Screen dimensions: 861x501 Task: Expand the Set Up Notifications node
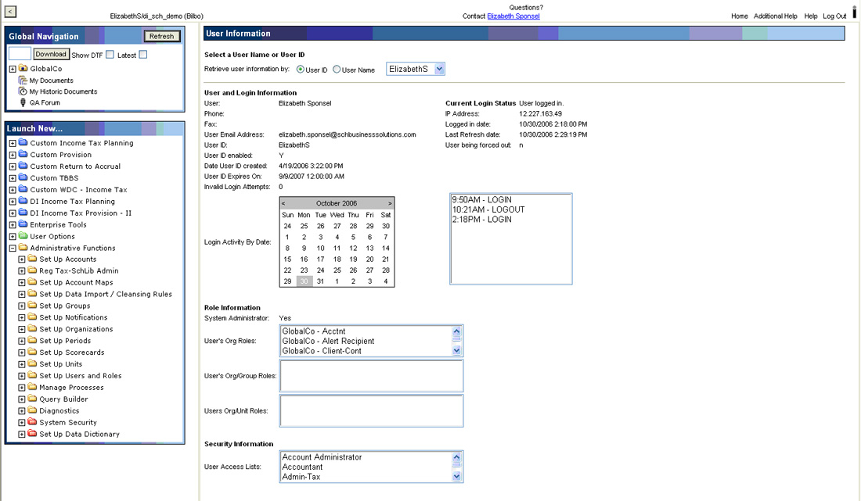click(x=22, y=318)
